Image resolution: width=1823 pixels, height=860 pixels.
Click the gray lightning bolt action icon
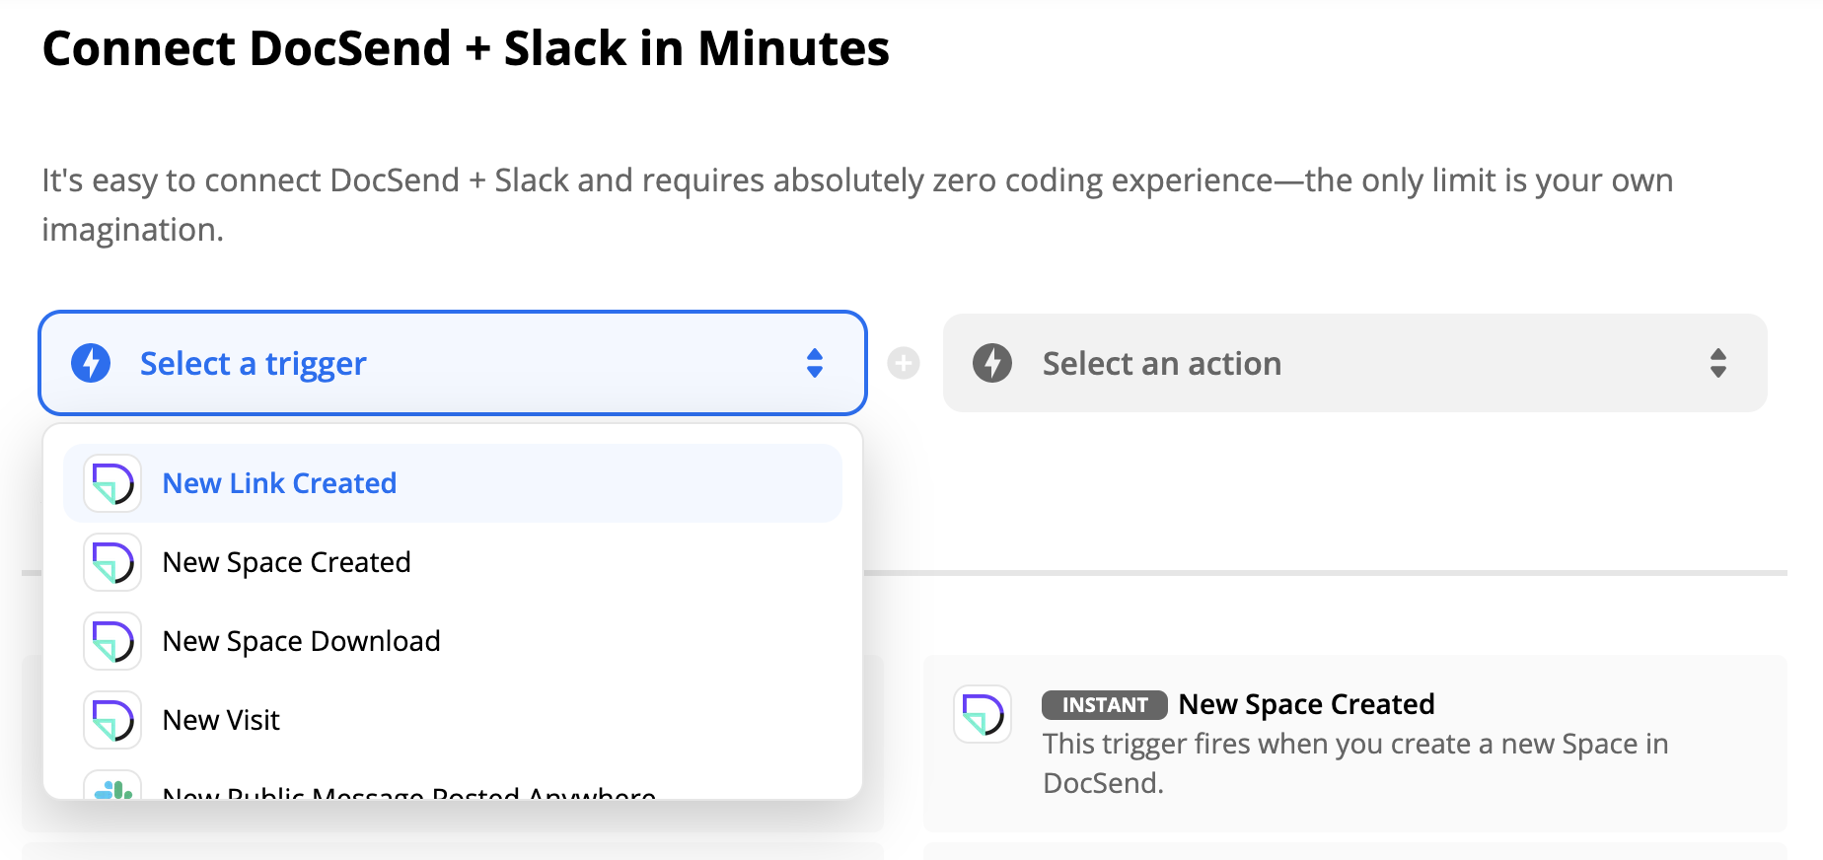(992, 363)
